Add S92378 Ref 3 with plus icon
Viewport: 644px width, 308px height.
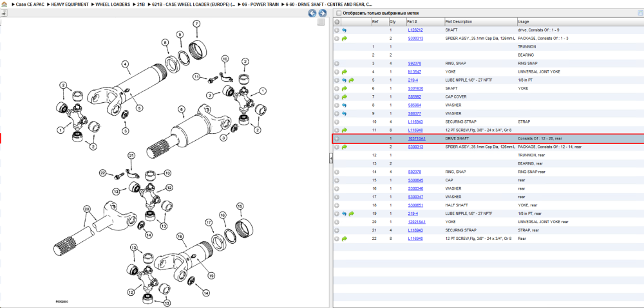coord(337,64)
